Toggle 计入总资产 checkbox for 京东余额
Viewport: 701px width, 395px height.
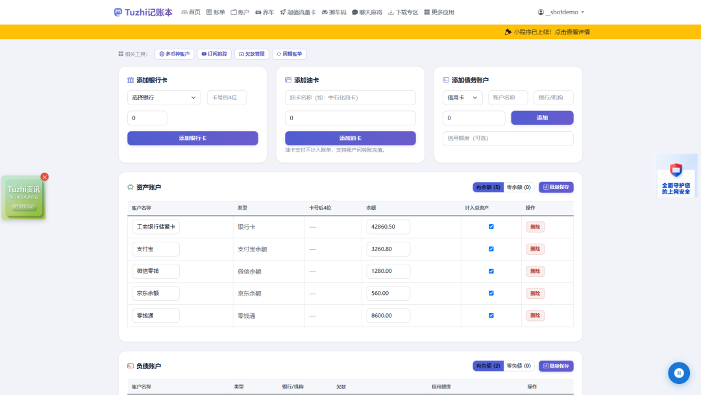491,293
